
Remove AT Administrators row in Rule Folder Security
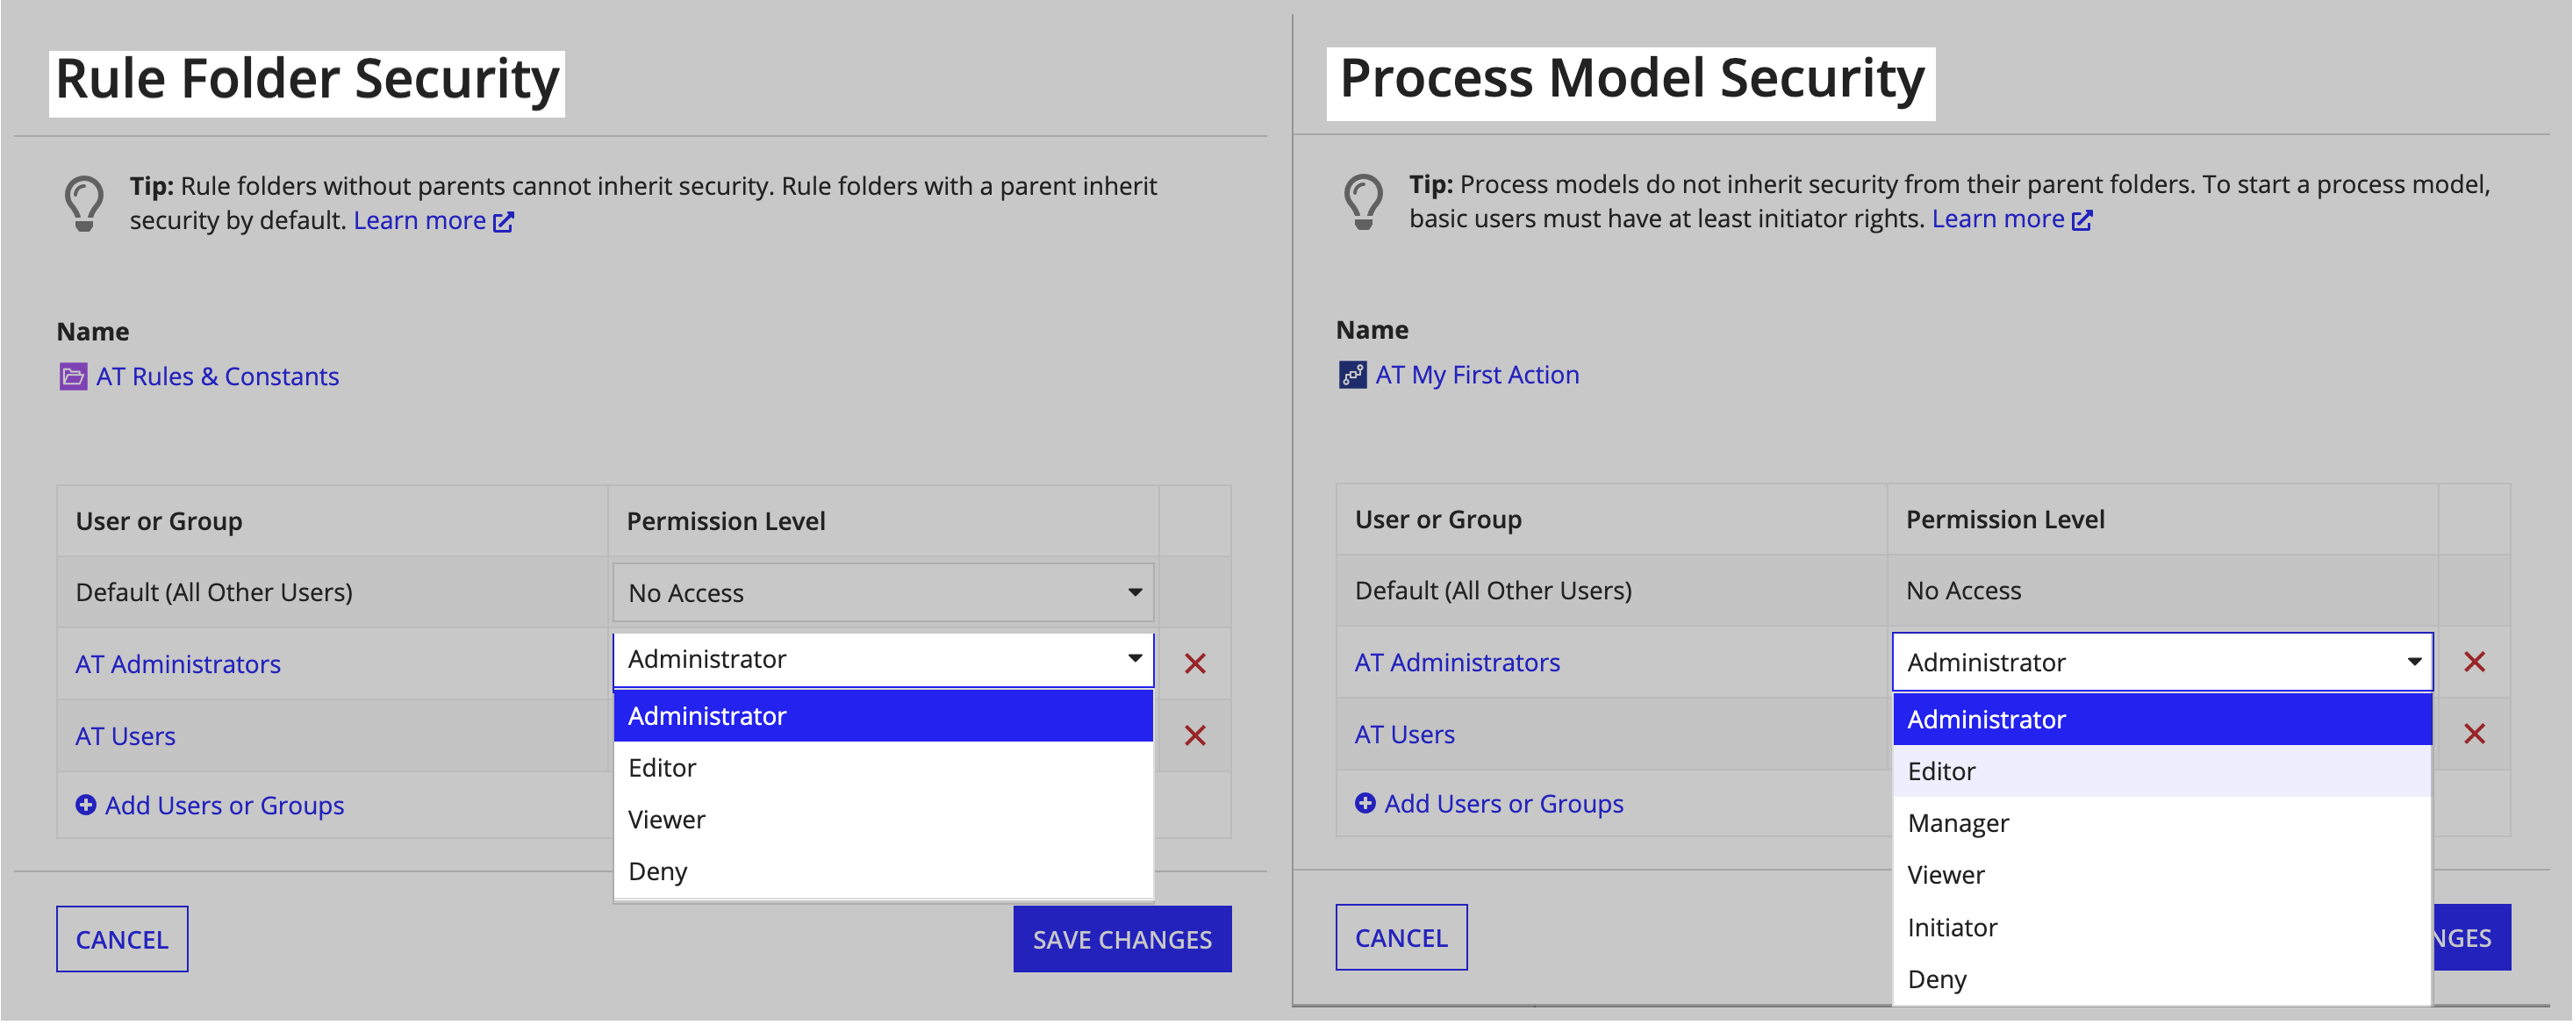[x=1194, y=663]
